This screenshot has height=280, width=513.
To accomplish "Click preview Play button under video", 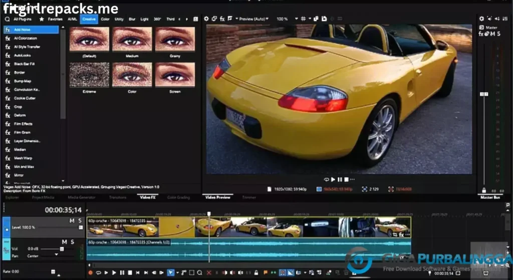I will (333, 180).
